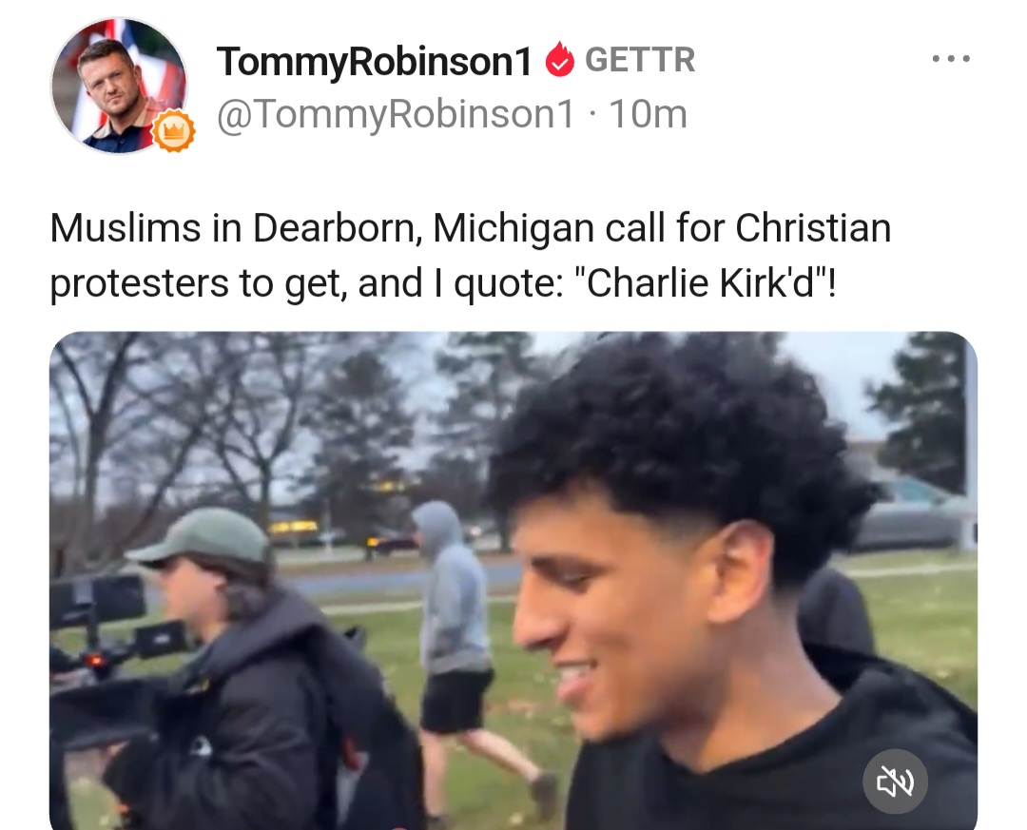Select the TommyRobinson1 display name
Screen dimensions: 1027x830
click(x=374, y=61)
